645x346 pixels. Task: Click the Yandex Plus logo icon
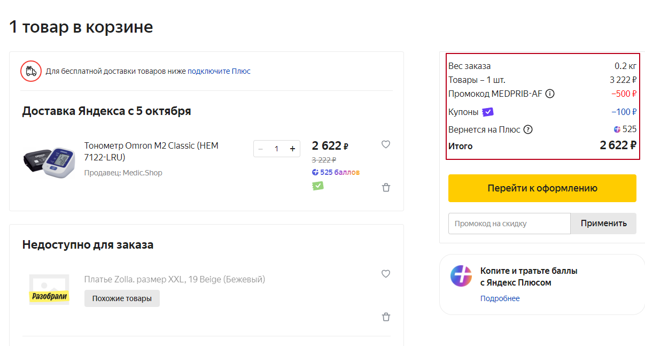[x=461, y=276]
